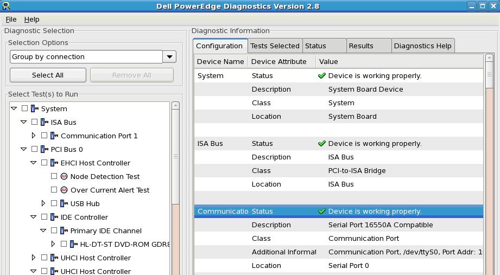Check the Primary IDE Channel checkbox
Screen dimensions: 500x275
pos(54,230)
